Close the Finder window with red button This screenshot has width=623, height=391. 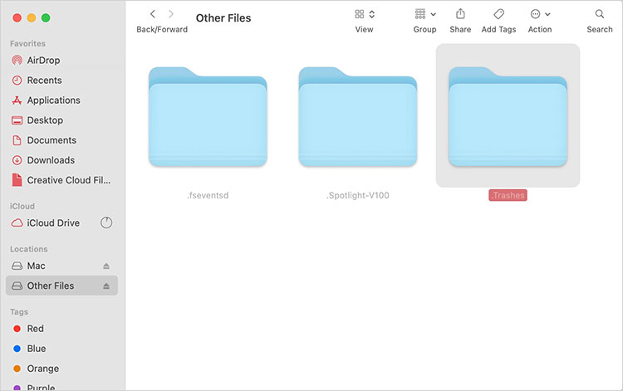point(17,18)
